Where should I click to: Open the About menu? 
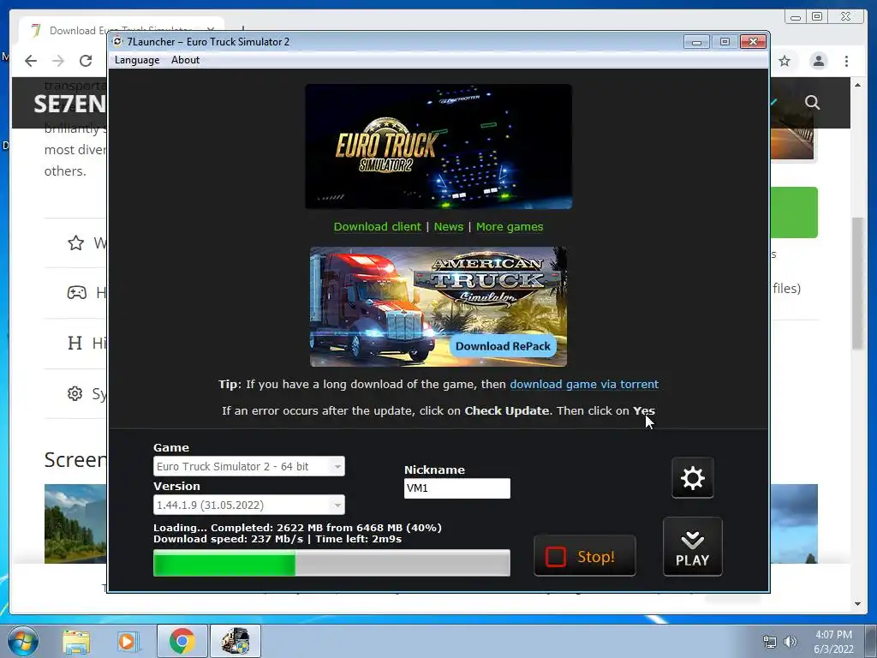coord(185,60)
